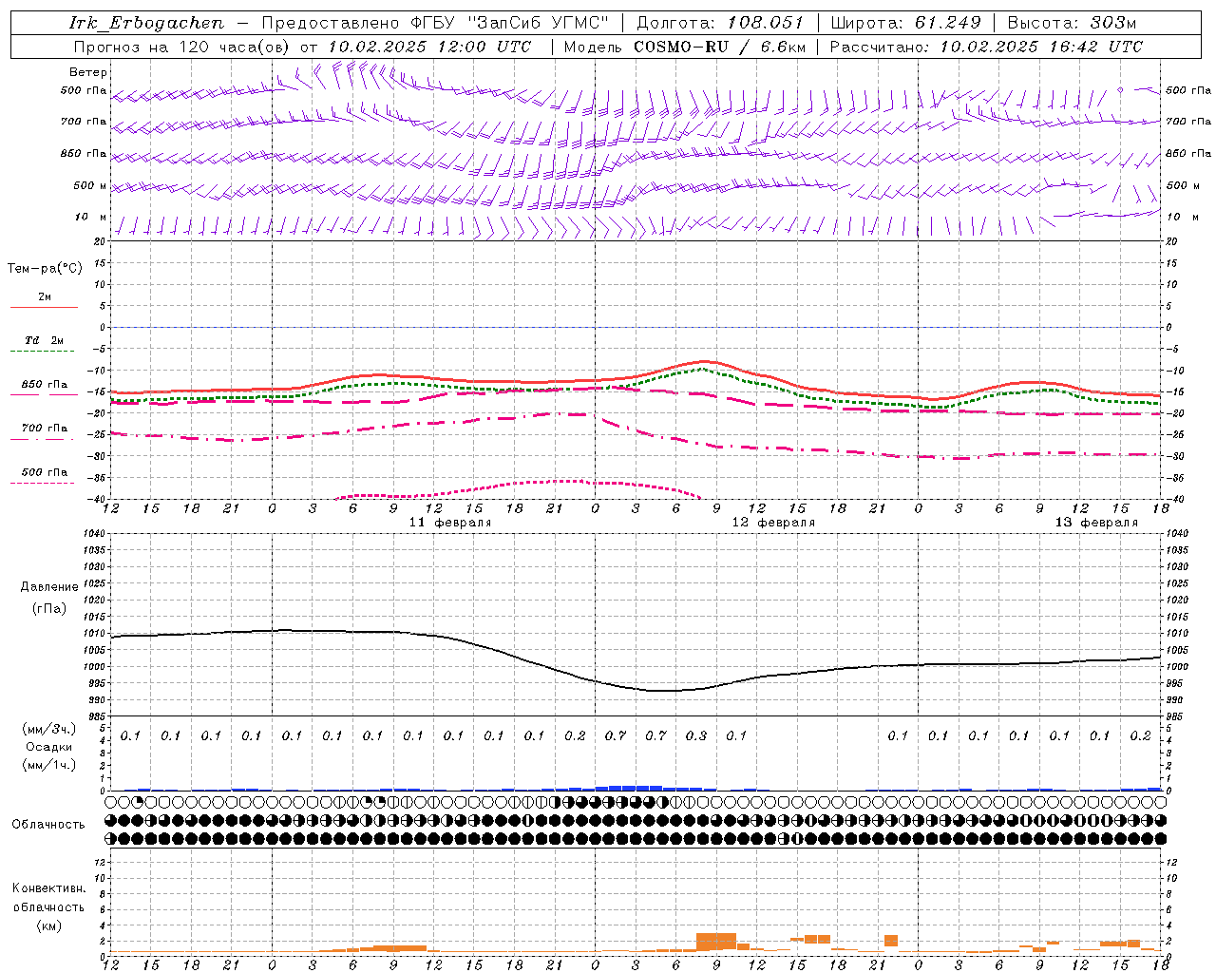The height and width of the screenshot is (973, 1216).
Task: Click the "(км)" unit label under облачность
Action: 48,925
